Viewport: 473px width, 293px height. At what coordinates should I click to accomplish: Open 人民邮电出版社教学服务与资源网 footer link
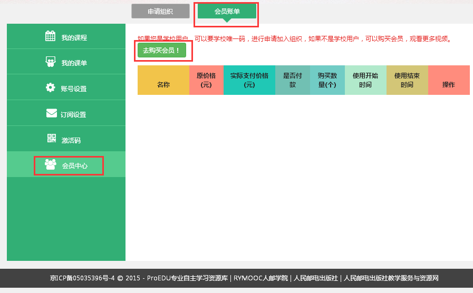click(x=391, y=278)
